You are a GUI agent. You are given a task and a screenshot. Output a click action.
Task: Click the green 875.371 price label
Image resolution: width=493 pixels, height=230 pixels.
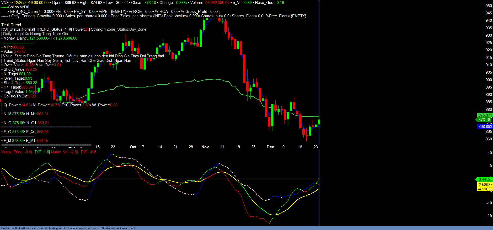click(485, 115)
